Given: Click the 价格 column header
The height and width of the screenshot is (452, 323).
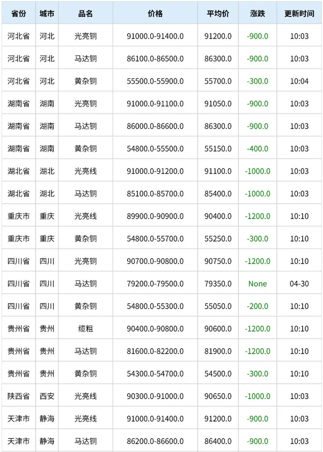Looking at the screenshot, I should [x=155, y=13].
